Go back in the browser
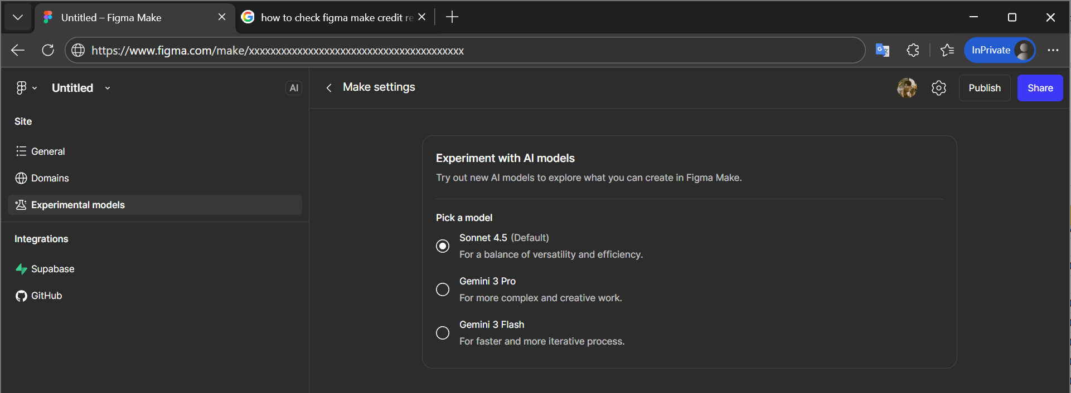The image size is (1071, 393). (x=18, y=50)
